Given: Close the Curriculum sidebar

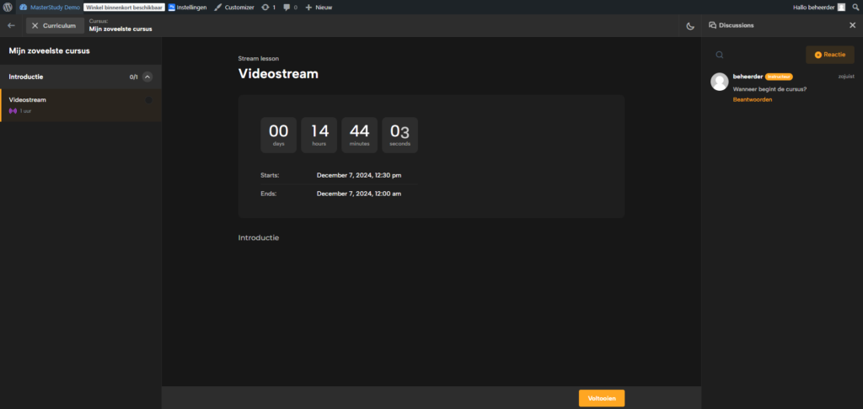Looking at the screenshot, I should tap(55, 25).
